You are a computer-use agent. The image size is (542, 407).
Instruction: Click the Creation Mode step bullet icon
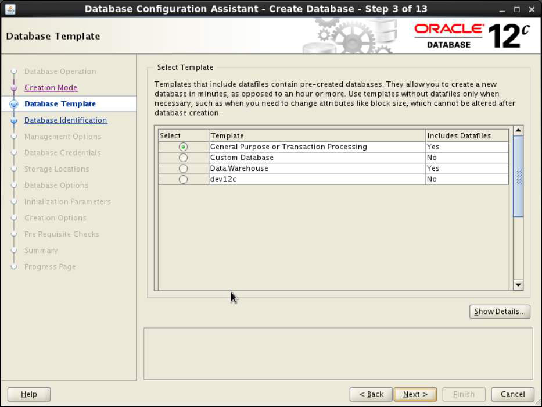pos(14,88)
